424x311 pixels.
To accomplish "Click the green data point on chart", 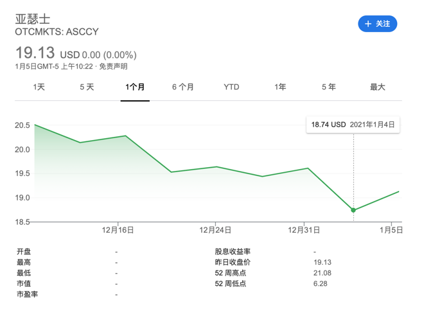I will [x=353, y=210].
